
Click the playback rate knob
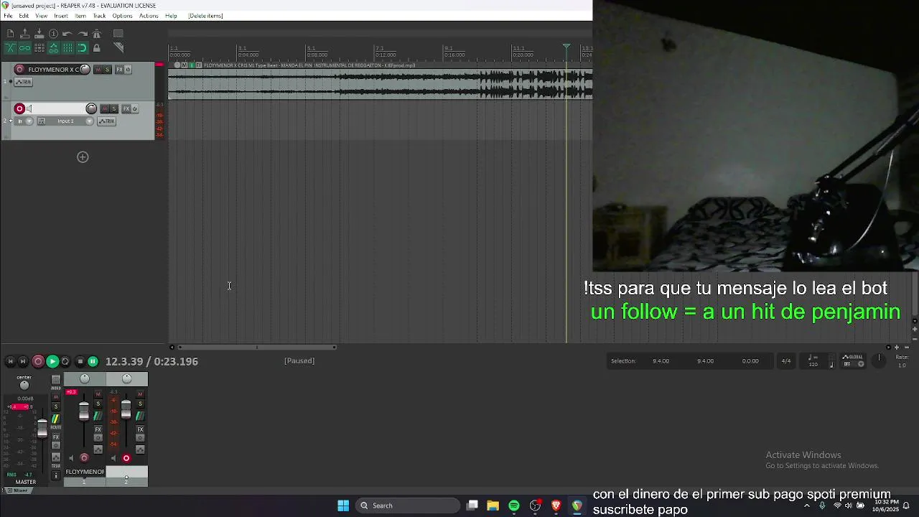coord(879,361)
